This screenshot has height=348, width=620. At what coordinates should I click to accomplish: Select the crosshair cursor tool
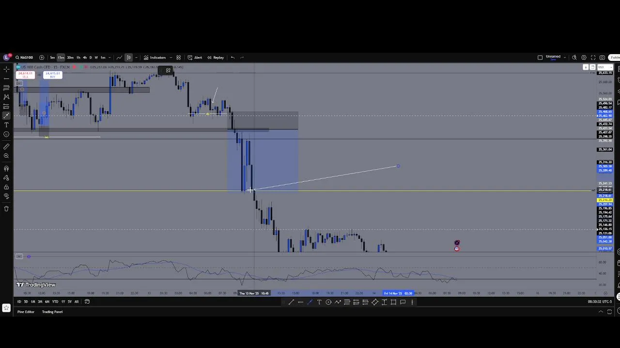[x=6, y=69]
